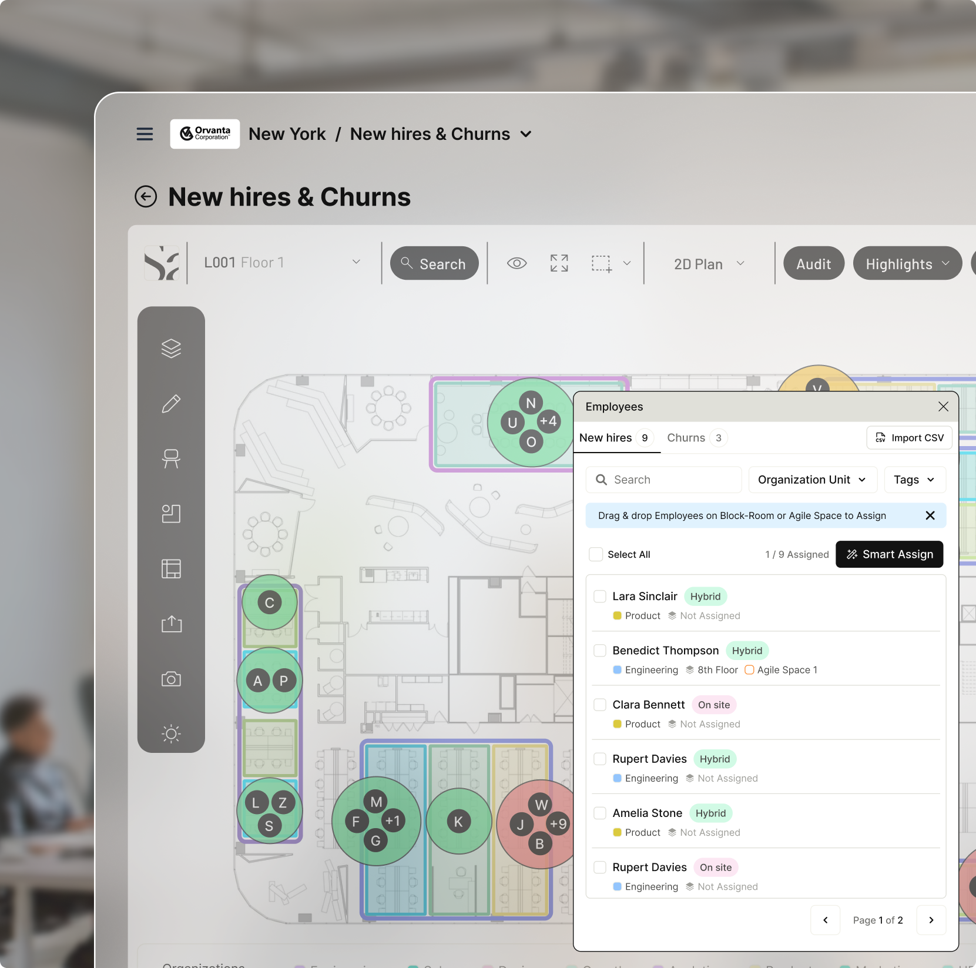Click the Employees panel search field
The height and width of the screenshot is (968, 976).
tap(663, 480)
